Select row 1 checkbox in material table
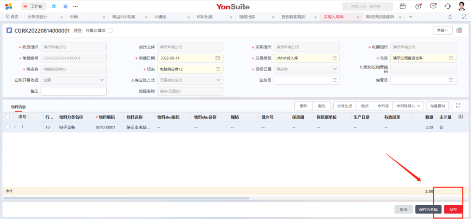The height and width of the screenshot is (219, 471). click(x=7, y=127)
